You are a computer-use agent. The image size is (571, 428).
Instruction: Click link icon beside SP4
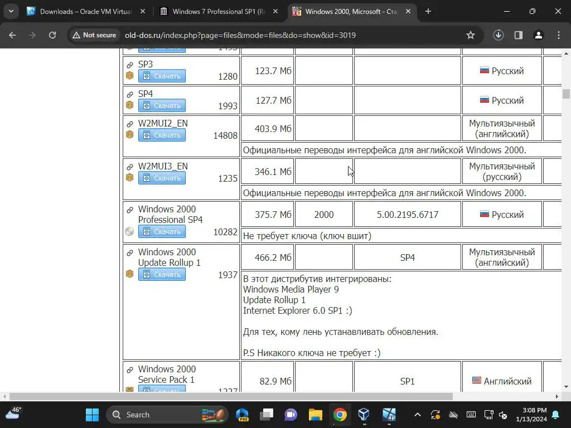coord(129,94)
